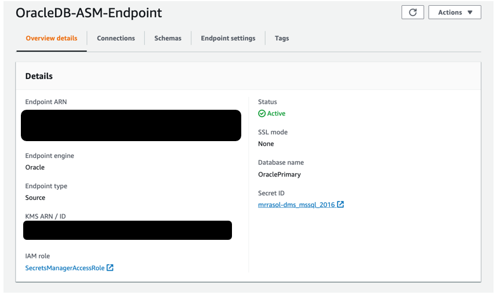497x295 pixels.
Task: Click the external link icon beside SecretsManagerAccessRole
Action: (110, 268)
